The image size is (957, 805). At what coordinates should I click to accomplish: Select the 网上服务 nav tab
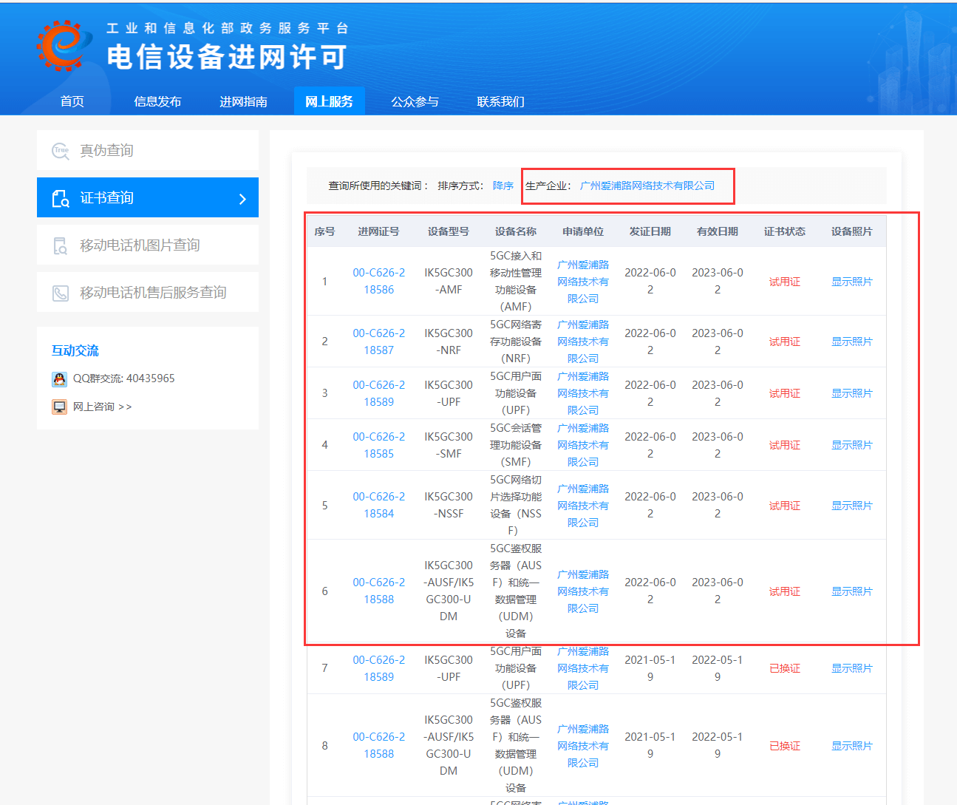tap(329, 101)
